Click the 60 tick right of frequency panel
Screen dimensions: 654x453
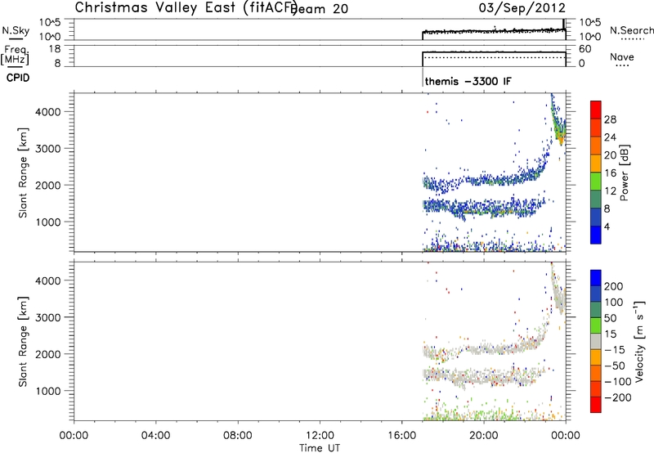click(585, 49)
